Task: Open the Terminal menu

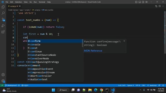Action: click(42, 2)
